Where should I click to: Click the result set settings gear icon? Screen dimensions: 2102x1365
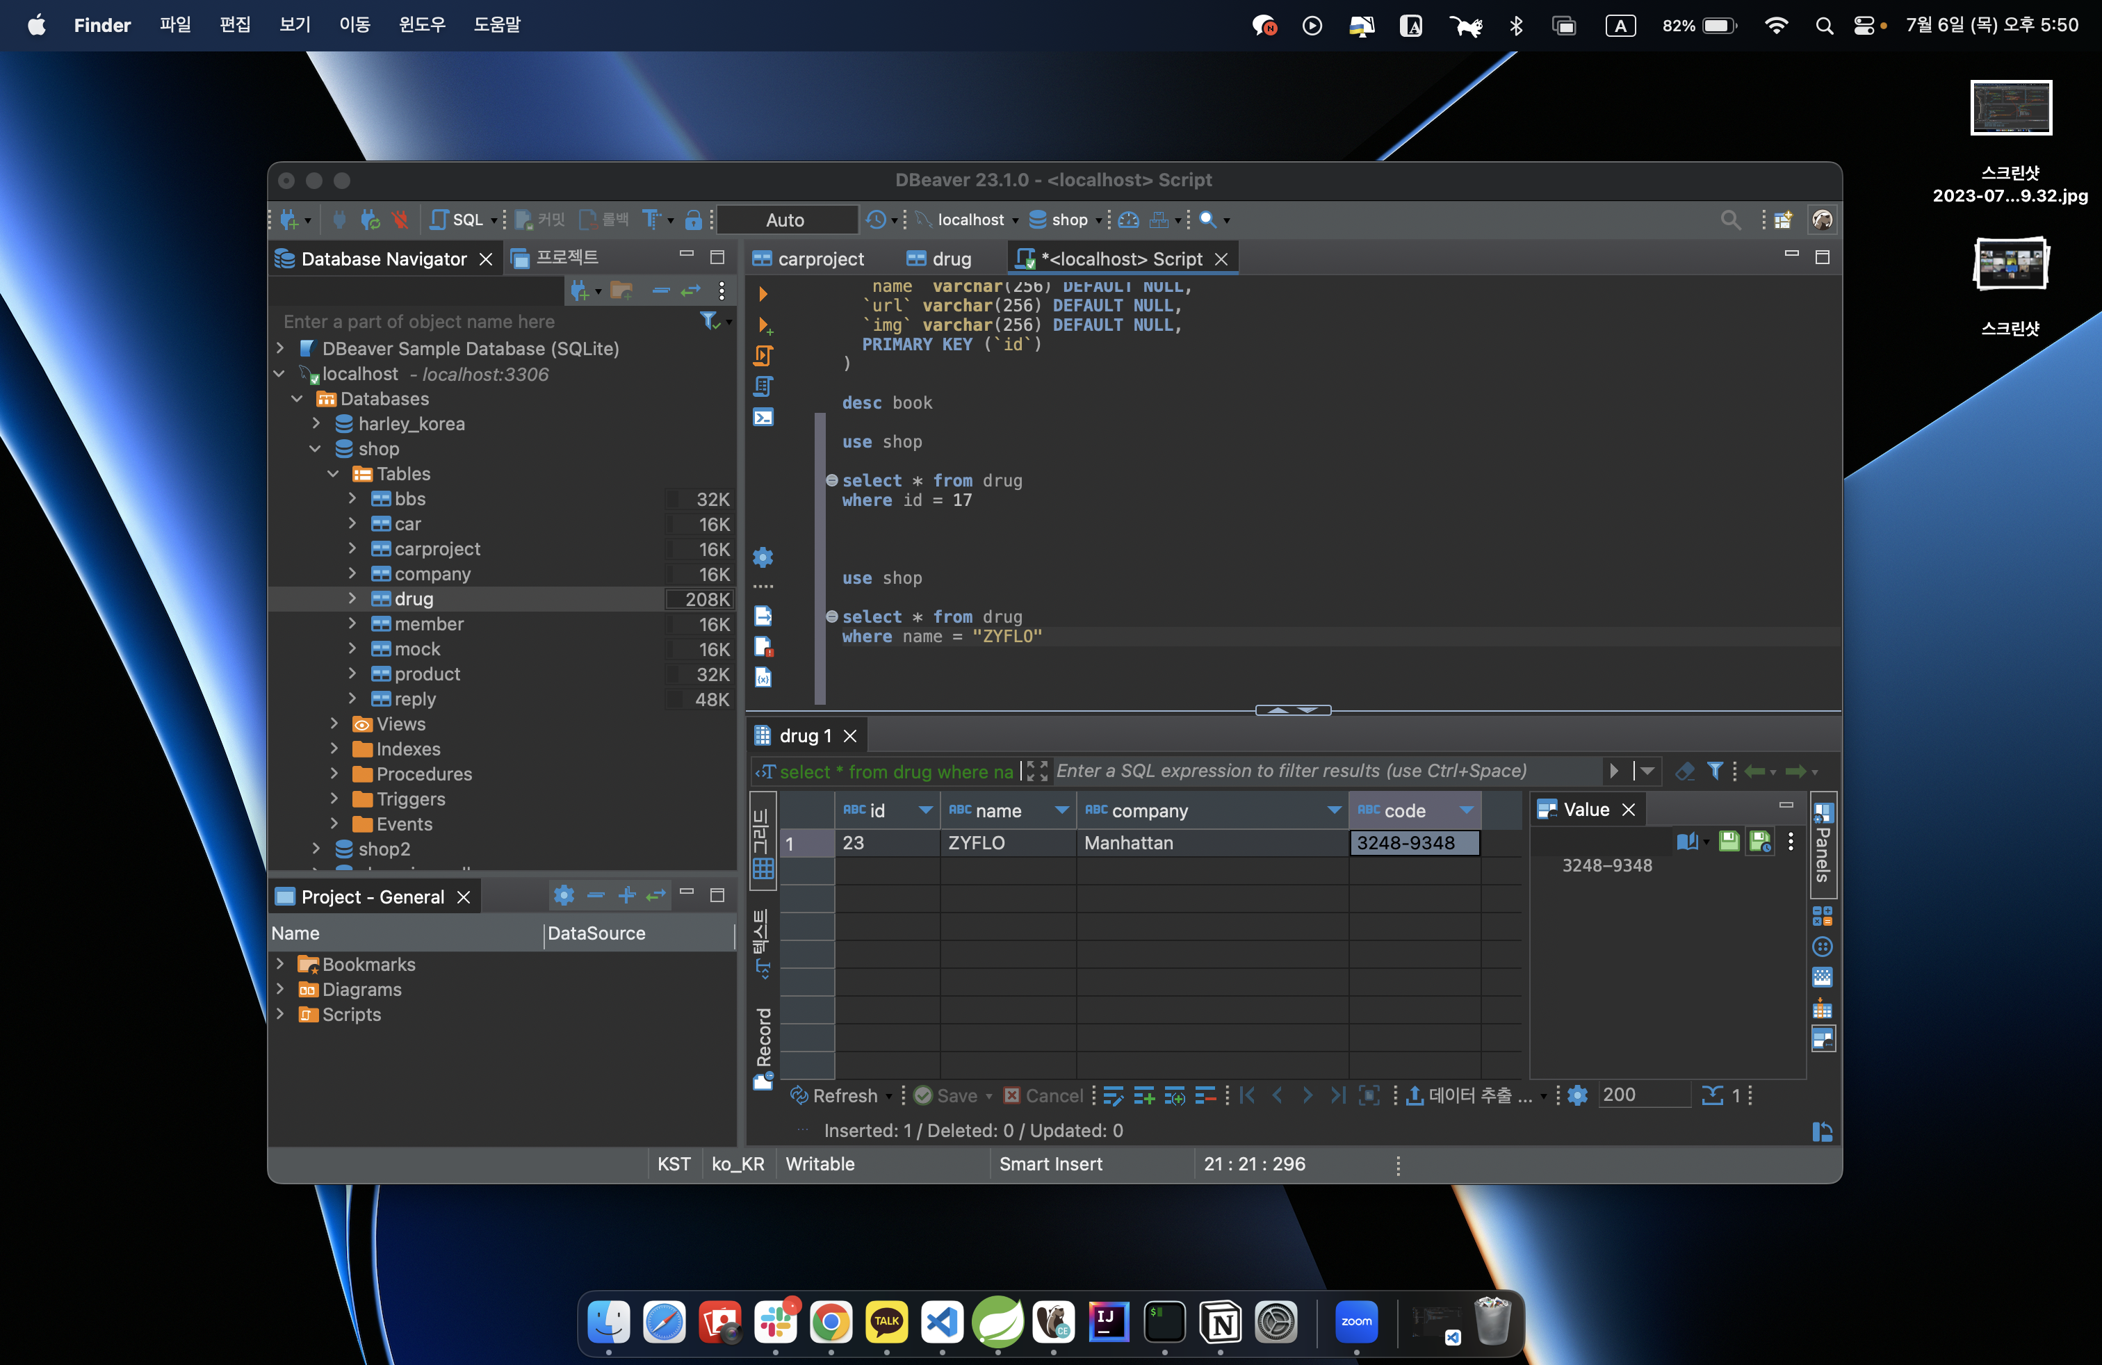[1577, 1096]
